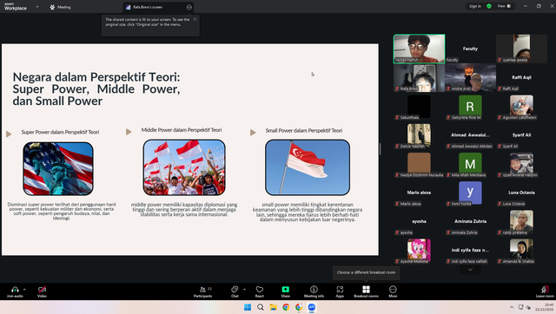The height and width of the screenshot is (314, 556).
Task: Click Mila Afiah Meidiana's M avatar
Action: click(x=470, y=163)
